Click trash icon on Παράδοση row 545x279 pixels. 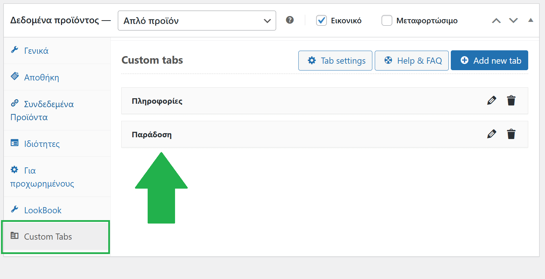[x=511, y=134]
